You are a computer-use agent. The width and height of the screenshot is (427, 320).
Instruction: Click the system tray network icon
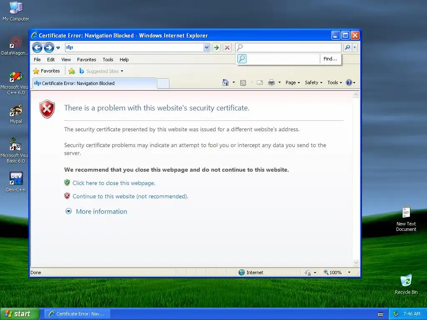click(x=396, y=314)
